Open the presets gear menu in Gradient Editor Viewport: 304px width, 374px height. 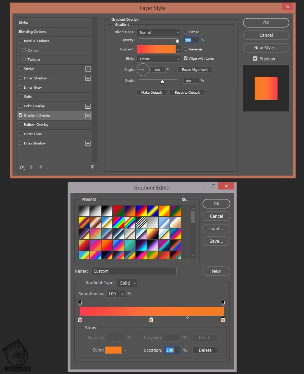(184, 200)
